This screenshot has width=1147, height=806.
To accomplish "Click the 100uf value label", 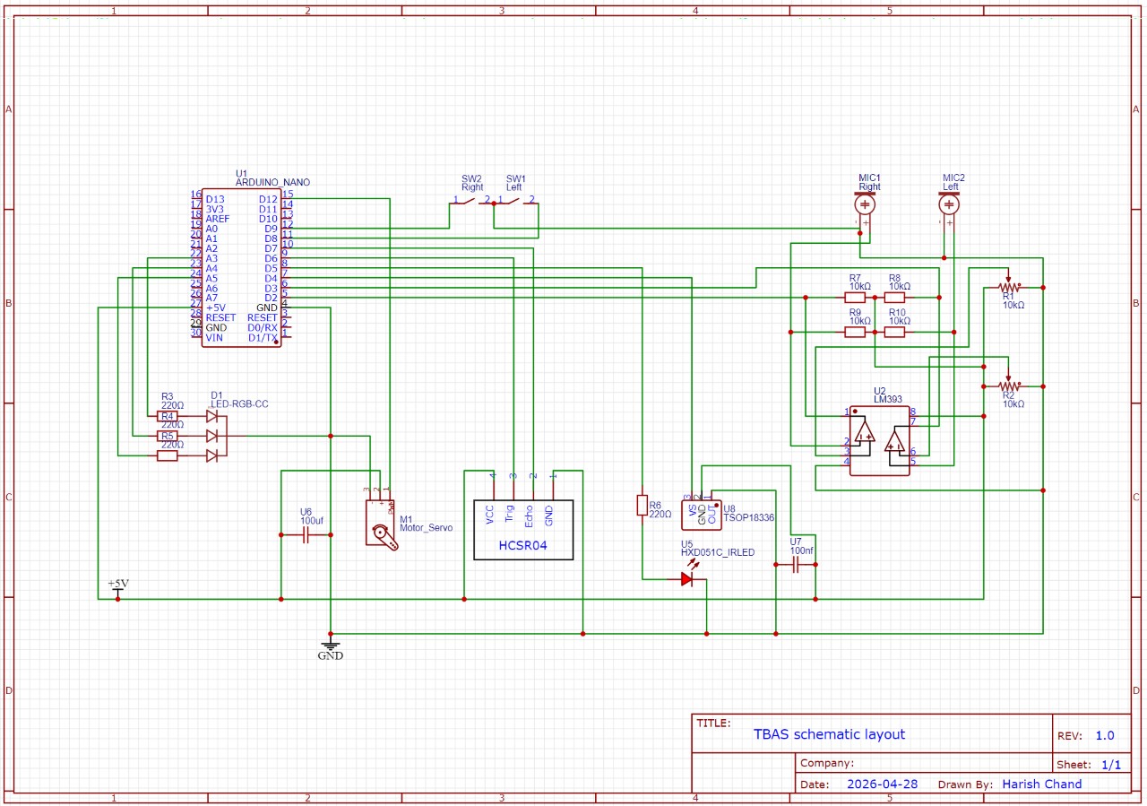I will (311, 521).
